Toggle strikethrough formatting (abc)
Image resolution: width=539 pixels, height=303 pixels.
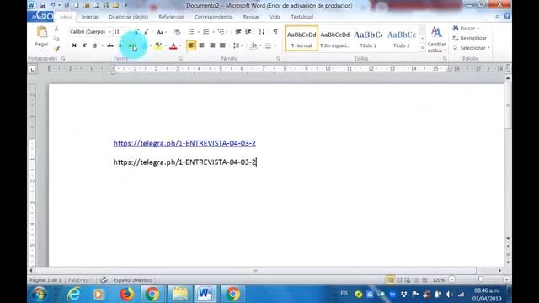(110, 45)
